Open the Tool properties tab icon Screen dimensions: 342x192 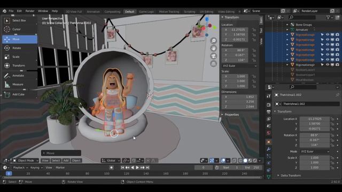tap(268, 96)
